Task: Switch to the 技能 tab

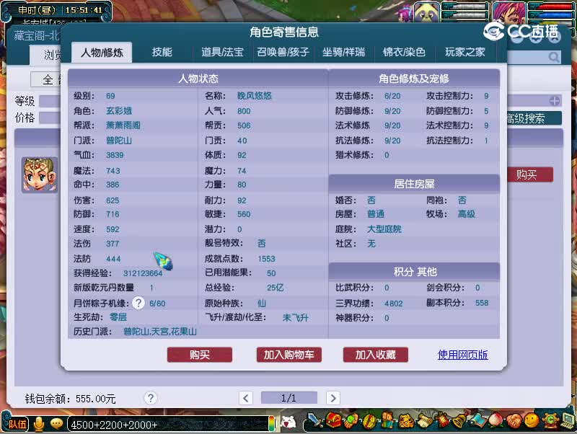Action: (162, 52)
